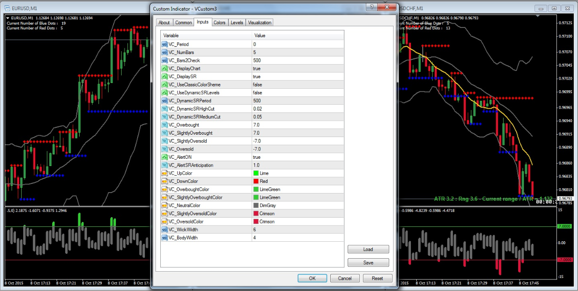
Task: Click the Reset button
Action: [378, 278]
